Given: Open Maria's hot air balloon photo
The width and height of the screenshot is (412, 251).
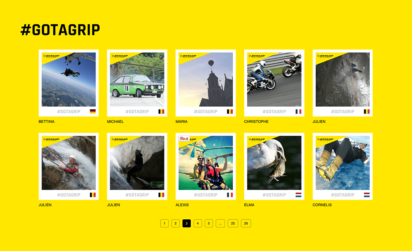Looking at the screenshot, I should click(206, 79).
